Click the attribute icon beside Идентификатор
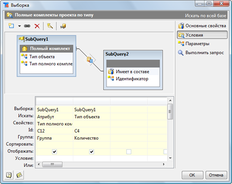 coord(111,78)
